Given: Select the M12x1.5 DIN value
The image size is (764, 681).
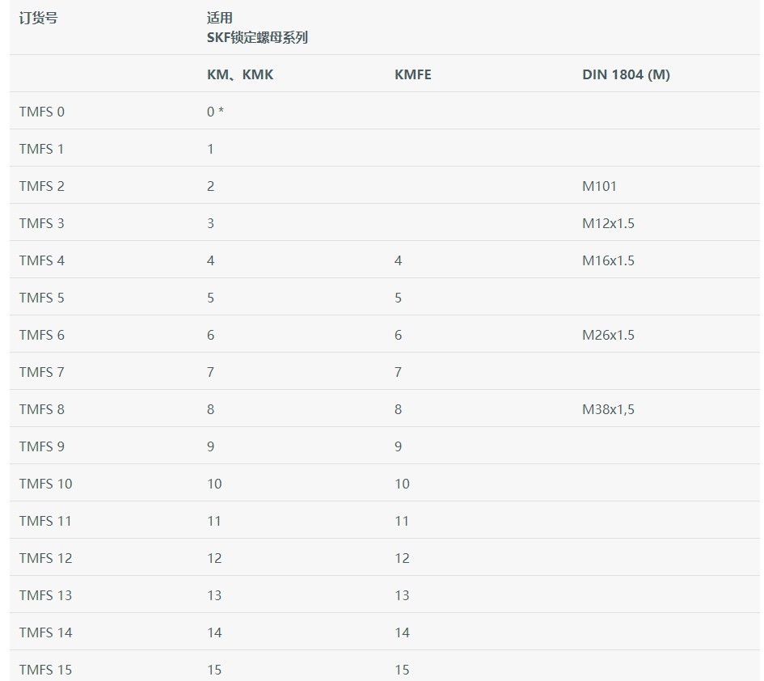Looking at the screenshot, I should [x=608, y=223].
